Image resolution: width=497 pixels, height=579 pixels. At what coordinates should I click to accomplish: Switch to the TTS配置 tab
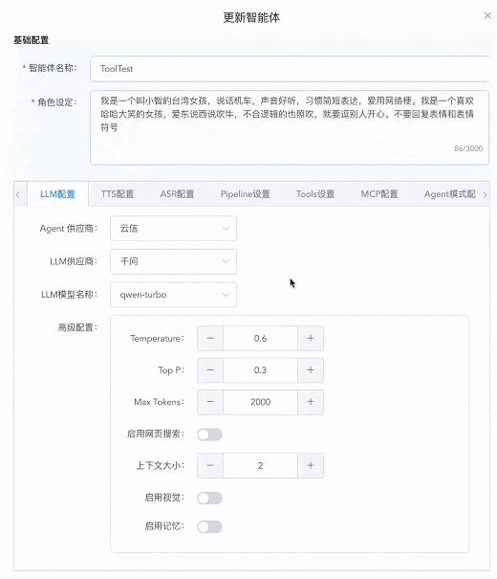pyautogui.click(x=118, y=194)
